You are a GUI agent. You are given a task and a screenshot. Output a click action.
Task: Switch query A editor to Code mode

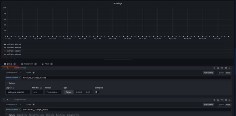(x=228, y=73)
